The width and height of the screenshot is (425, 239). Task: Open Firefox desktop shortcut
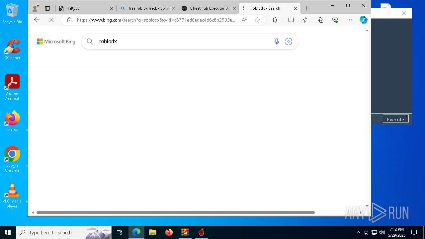12,121
